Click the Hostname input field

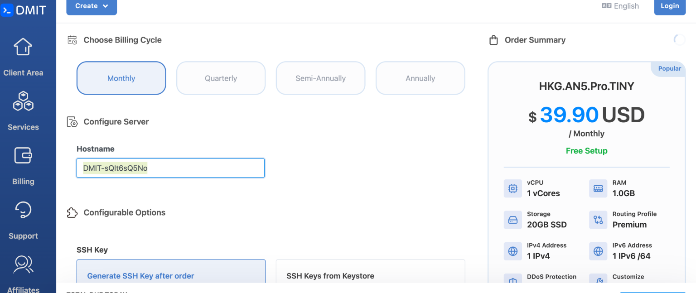tap(170, 168)
